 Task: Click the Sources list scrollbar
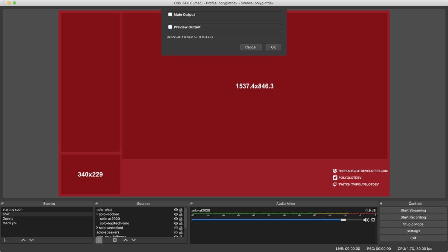(185, 218)
